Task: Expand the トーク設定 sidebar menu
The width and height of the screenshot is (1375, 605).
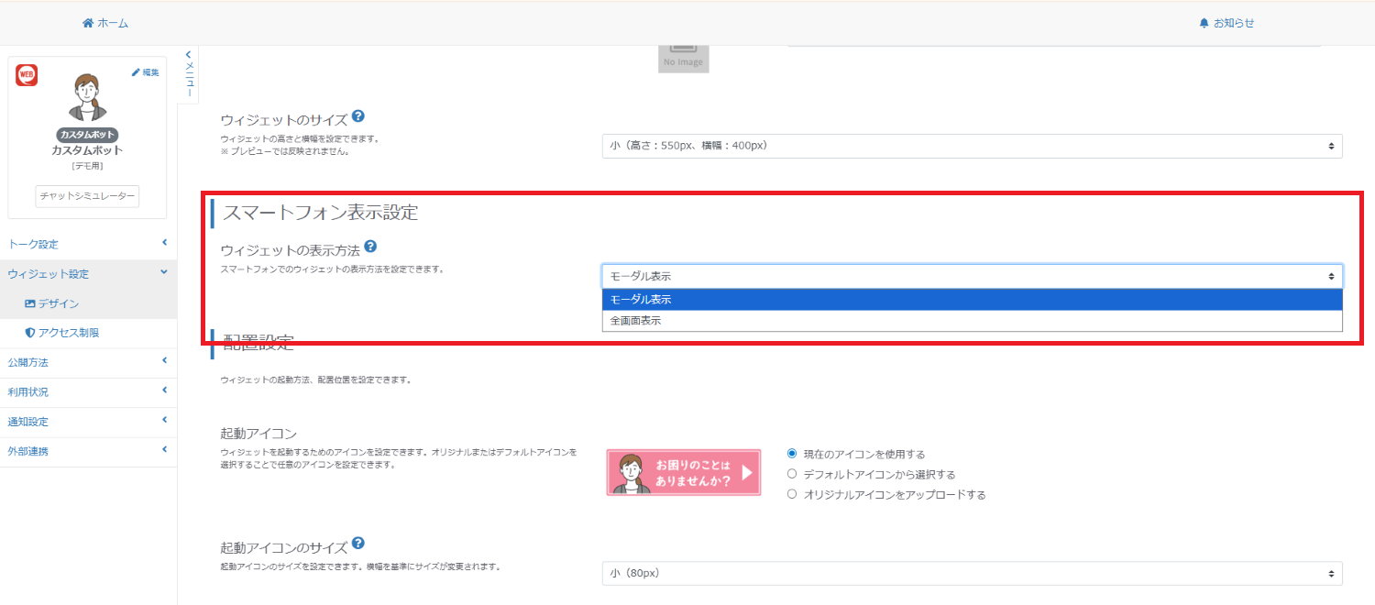Action: pos(87,244)
